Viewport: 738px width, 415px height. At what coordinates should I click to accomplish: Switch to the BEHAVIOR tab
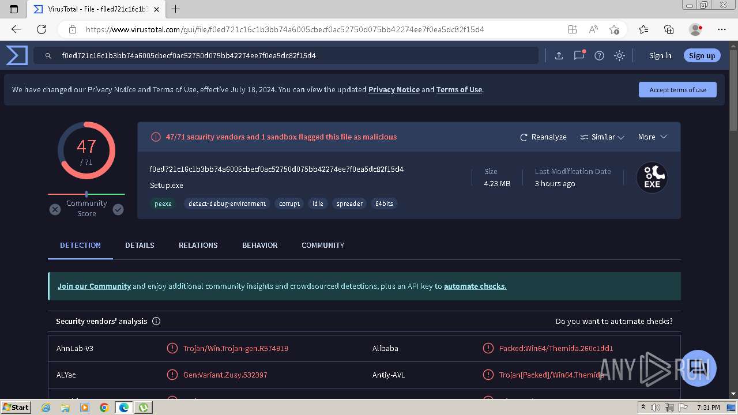(x=259, y=245)
